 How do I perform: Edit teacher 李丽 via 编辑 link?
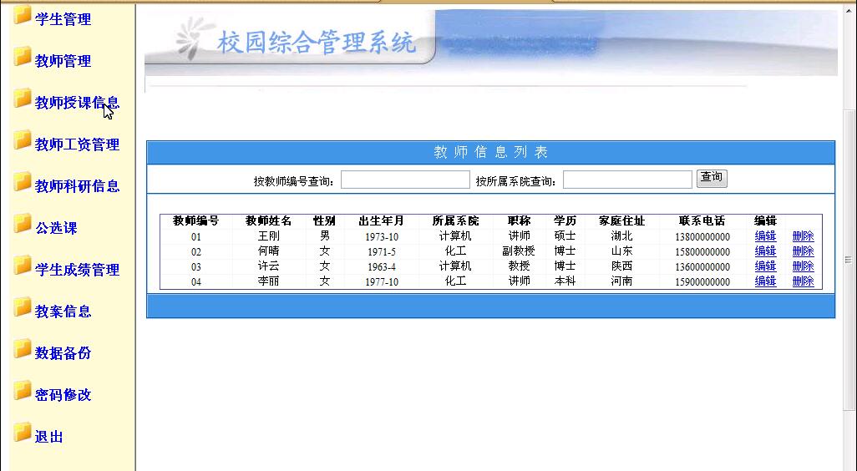(x=765, y=281)
